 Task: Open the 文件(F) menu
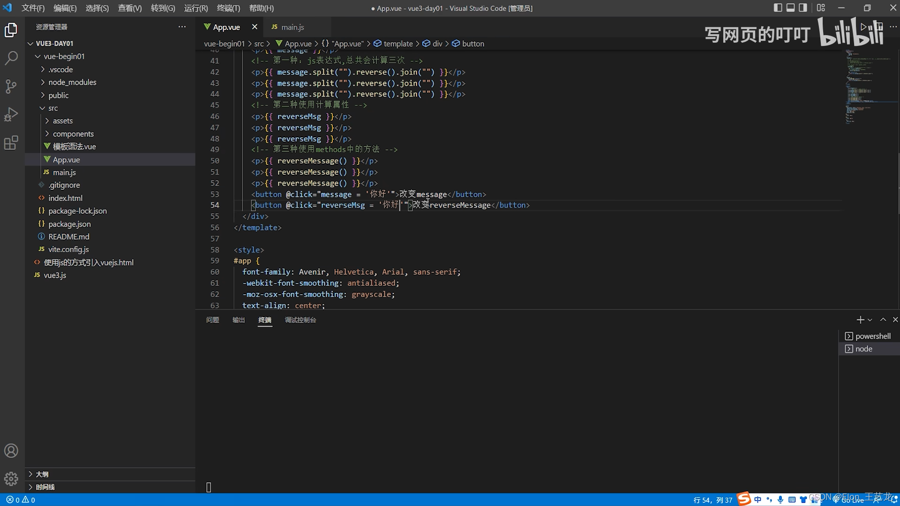[33, 8]
